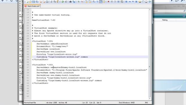The height and width of the screenshot is (105, 186).
Task: Click 'ServerName dummy-host2.localhost' line
Action: click(x=55, y=73)
